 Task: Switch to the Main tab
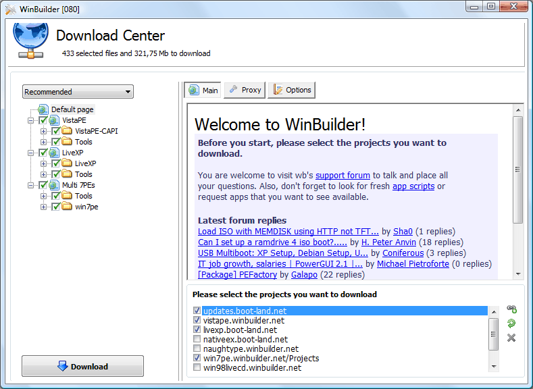click(203, 90)
